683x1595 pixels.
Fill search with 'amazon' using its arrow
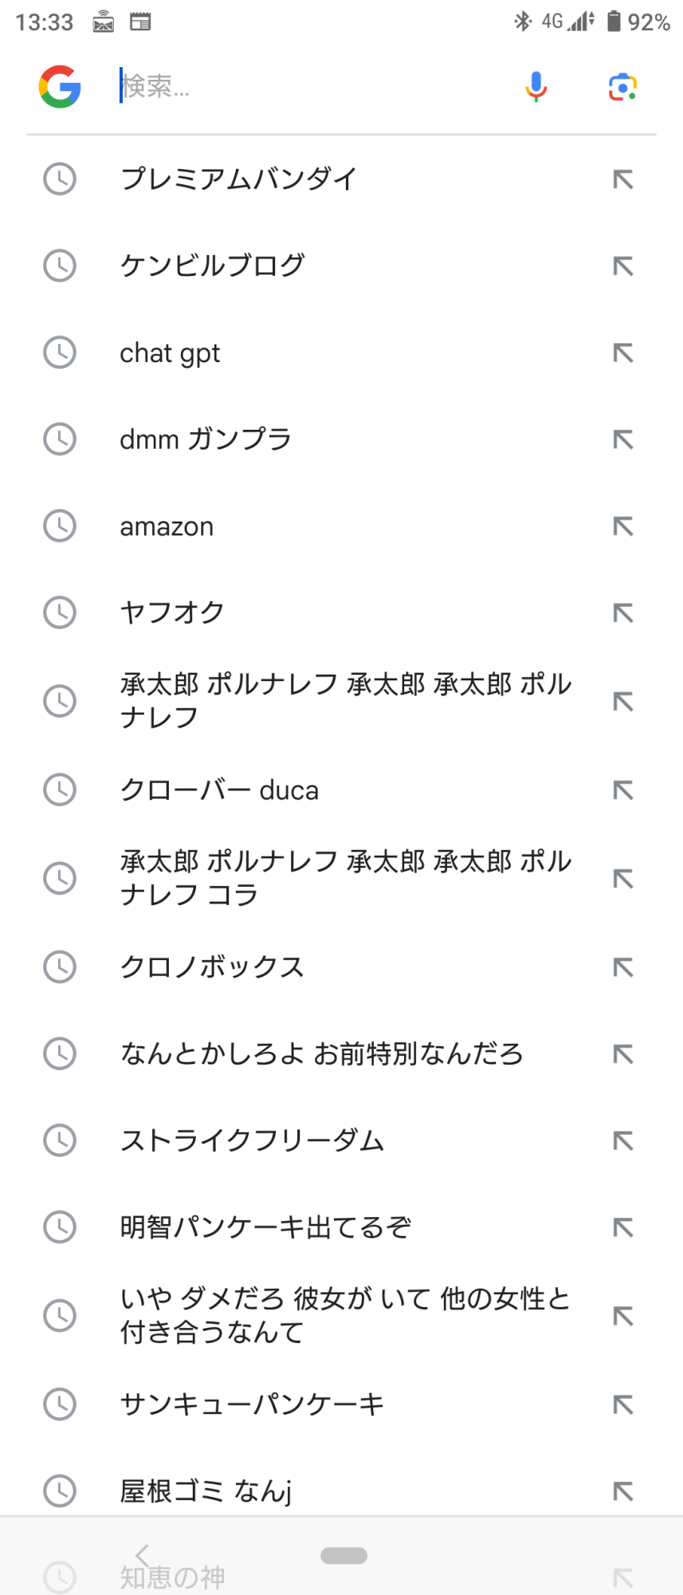point(622,526)
